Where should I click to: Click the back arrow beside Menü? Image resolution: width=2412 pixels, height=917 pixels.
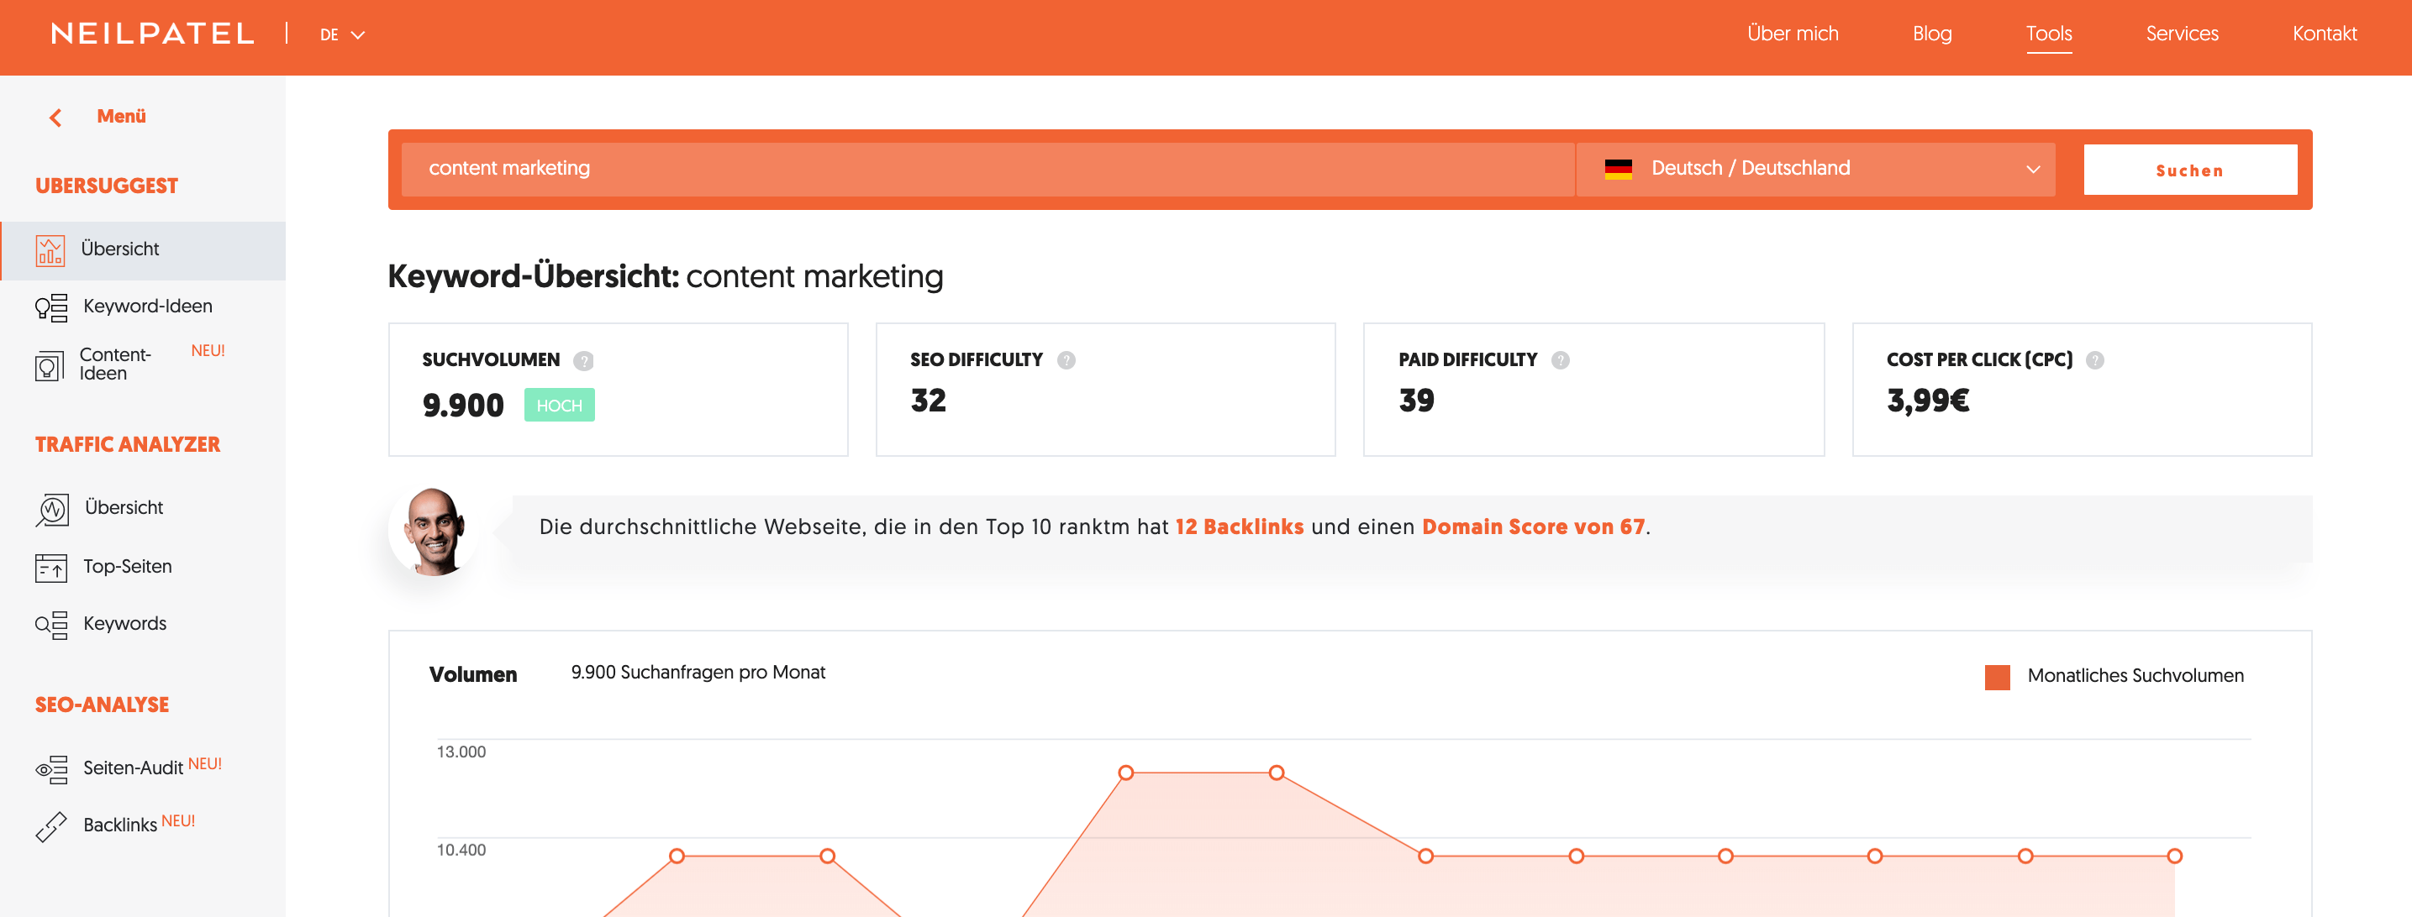55,117
